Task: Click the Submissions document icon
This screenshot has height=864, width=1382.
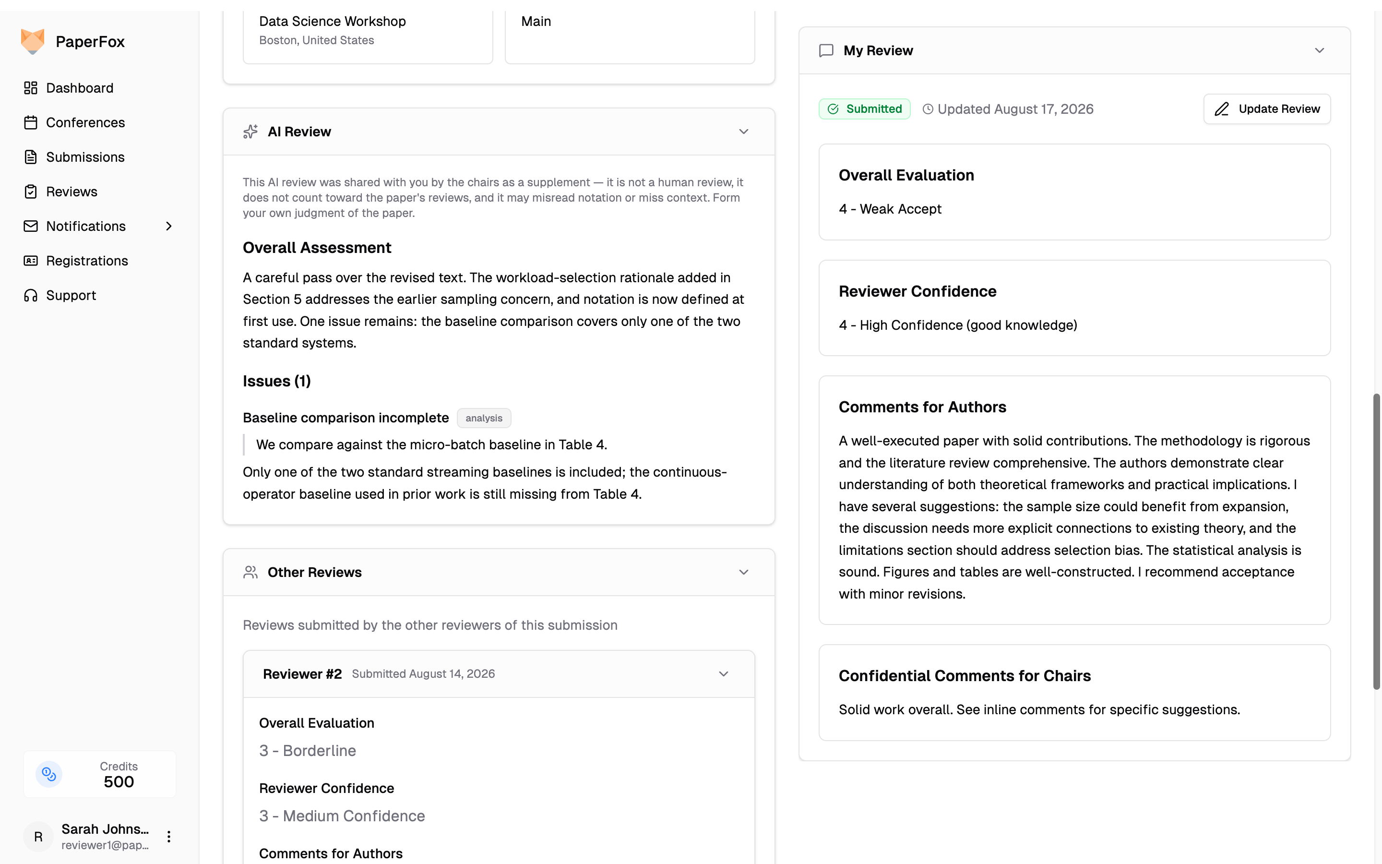Action: (x=31, y=157)
